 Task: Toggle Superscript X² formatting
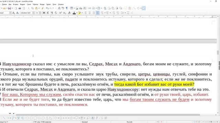coord(60,13)
